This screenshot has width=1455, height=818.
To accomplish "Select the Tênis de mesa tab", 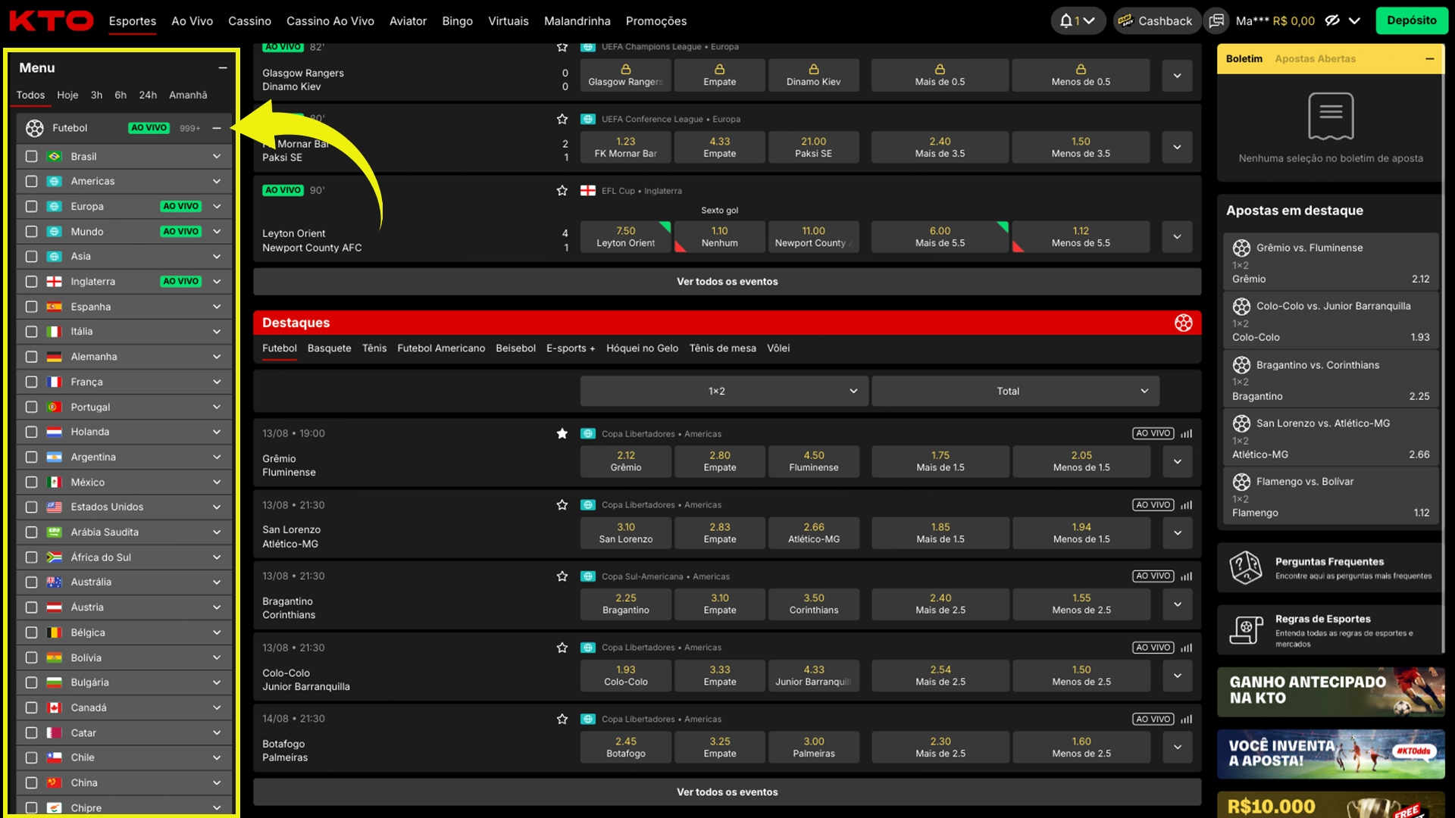I will [x=722, y=348].
